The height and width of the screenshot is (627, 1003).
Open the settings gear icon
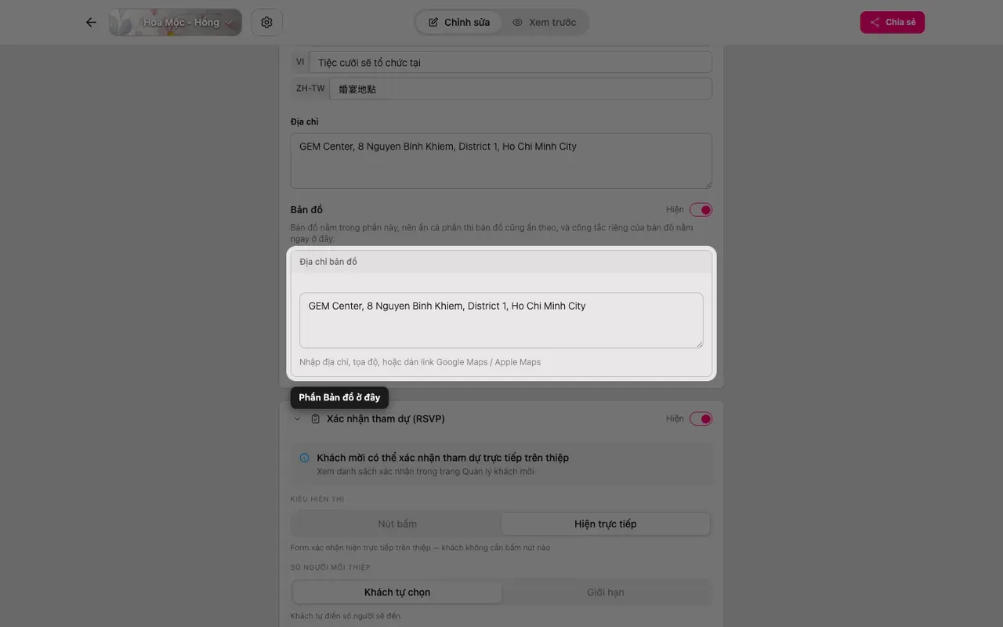coord(266,22)
